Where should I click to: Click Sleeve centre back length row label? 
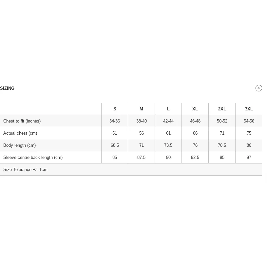tap(33, 158)
